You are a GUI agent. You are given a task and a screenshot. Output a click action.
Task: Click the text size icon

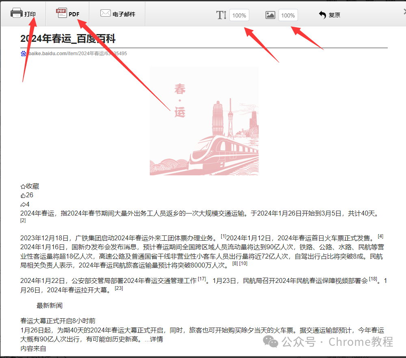click(221, 15)
